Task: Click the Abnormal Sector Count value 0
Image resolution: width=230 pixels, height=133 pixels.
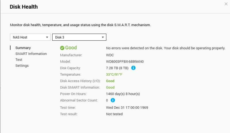Action: pos(107,100)
